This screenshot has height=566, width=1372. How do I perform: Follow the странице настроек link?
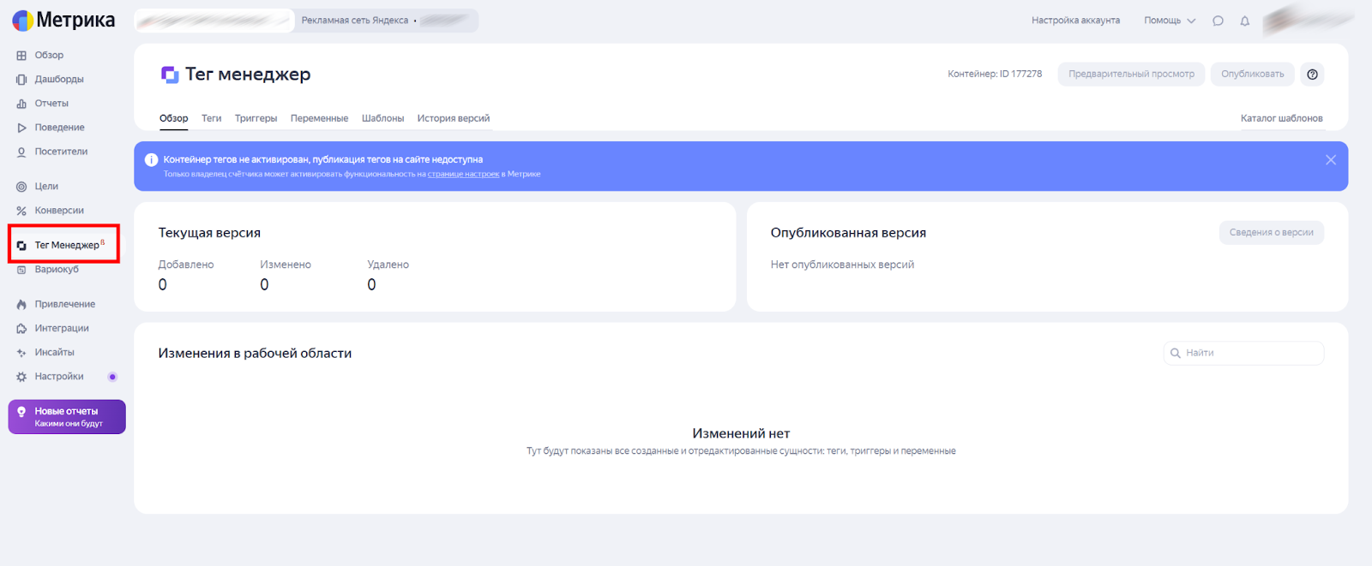(x=463, y=174)
